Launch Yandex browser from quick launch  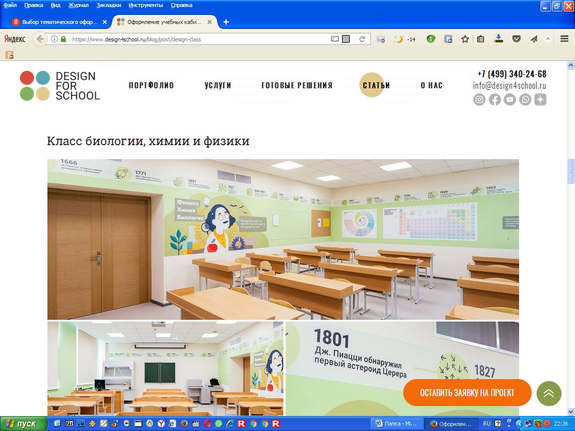point(161,424)
